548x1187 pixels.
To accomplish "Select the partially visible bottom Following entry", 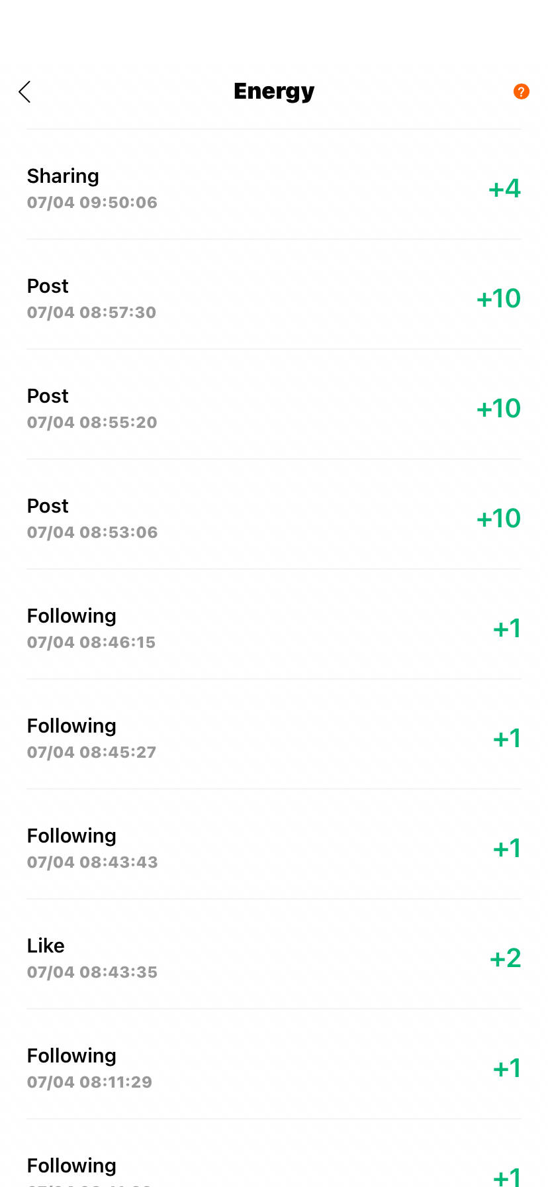I will (x=274, y=1154).
